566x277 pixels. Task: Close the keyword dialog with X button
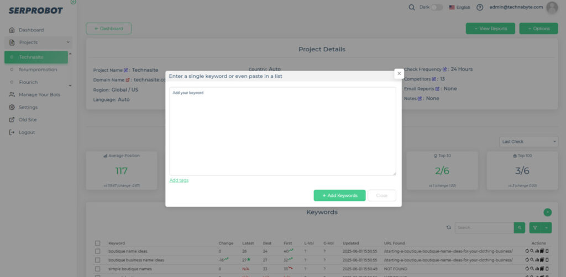point(399,73)
